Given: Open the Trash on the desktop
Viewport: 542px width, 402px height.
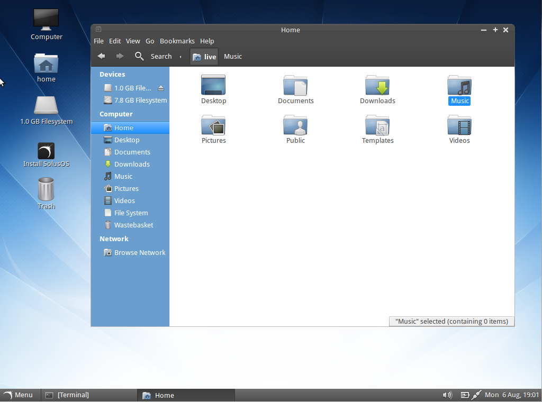Looking at the screenshot, I should point(46,189).
